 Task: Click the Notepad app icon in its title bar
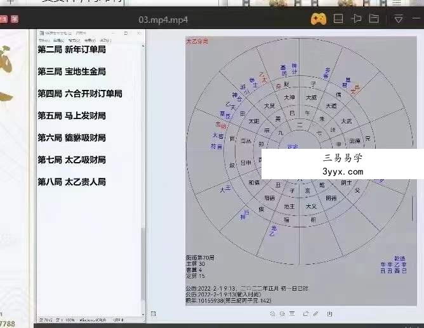42,33
